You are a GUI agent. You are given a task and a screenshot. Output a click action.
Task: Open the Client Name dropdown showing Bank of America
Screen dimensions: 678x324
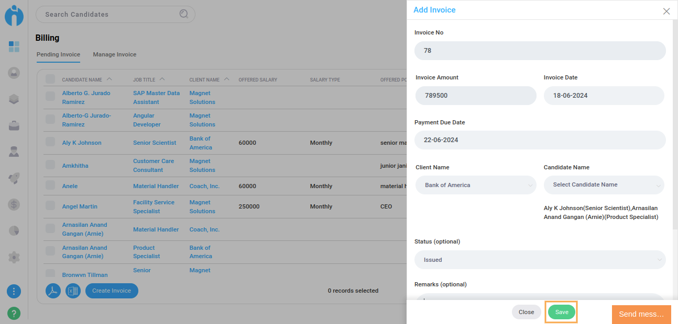tap(476, 185)
